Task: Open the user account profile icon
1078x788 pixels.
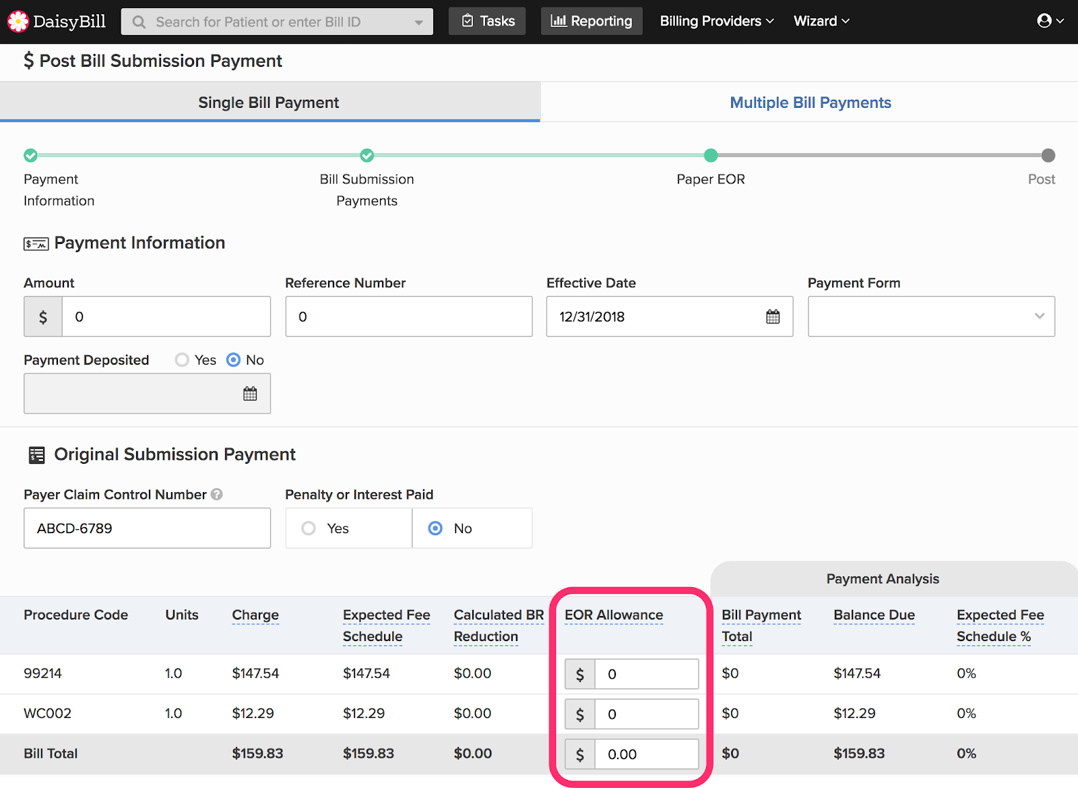Action: tap(1044, 21)
